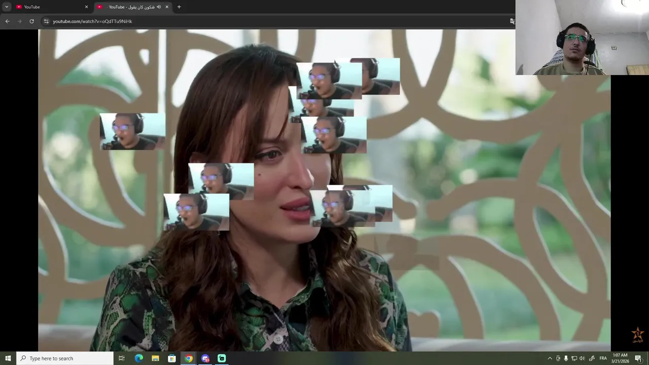Click the 'Type here to search' box
The height and width of the screenshot is (365, 649).
(65, 358)
